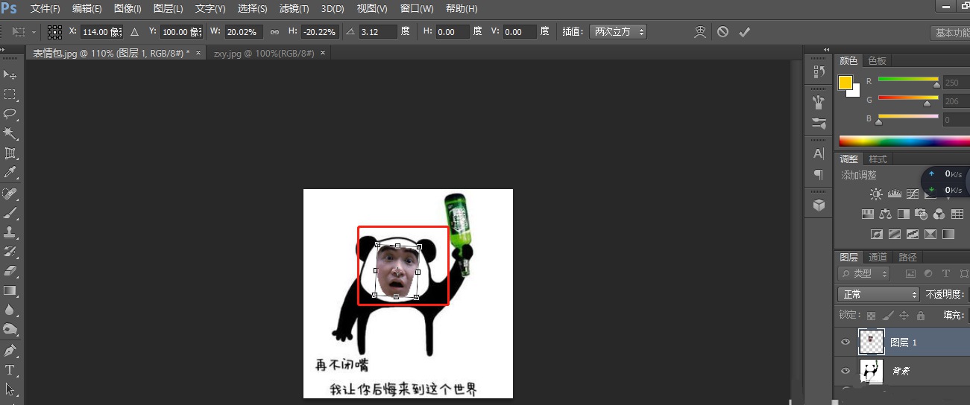Open the 正常 blend mode dropdown

click(x=878, y=295)
